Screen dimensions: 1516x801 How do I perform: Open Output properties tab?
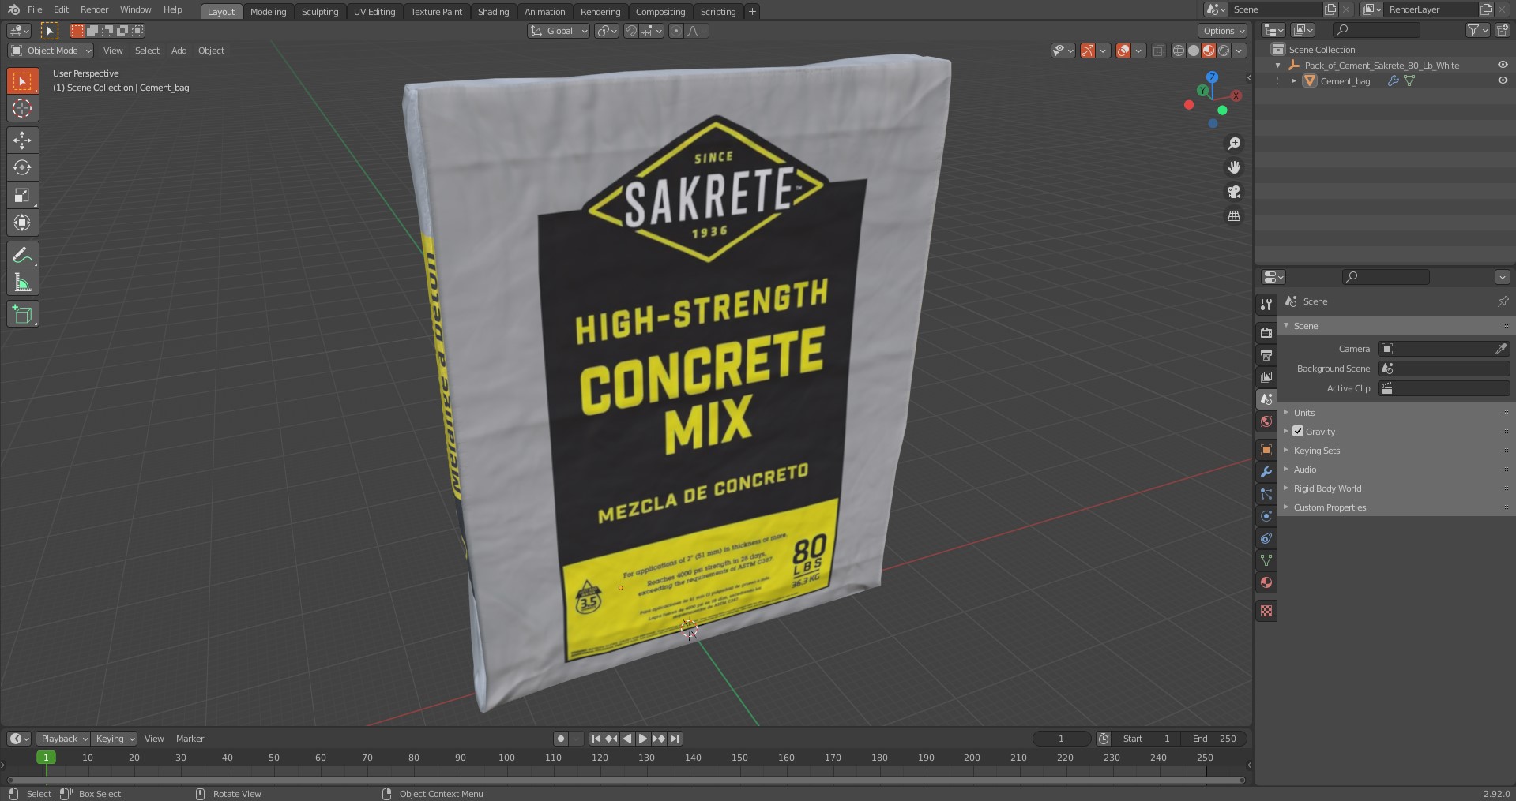click(1266, 355)
